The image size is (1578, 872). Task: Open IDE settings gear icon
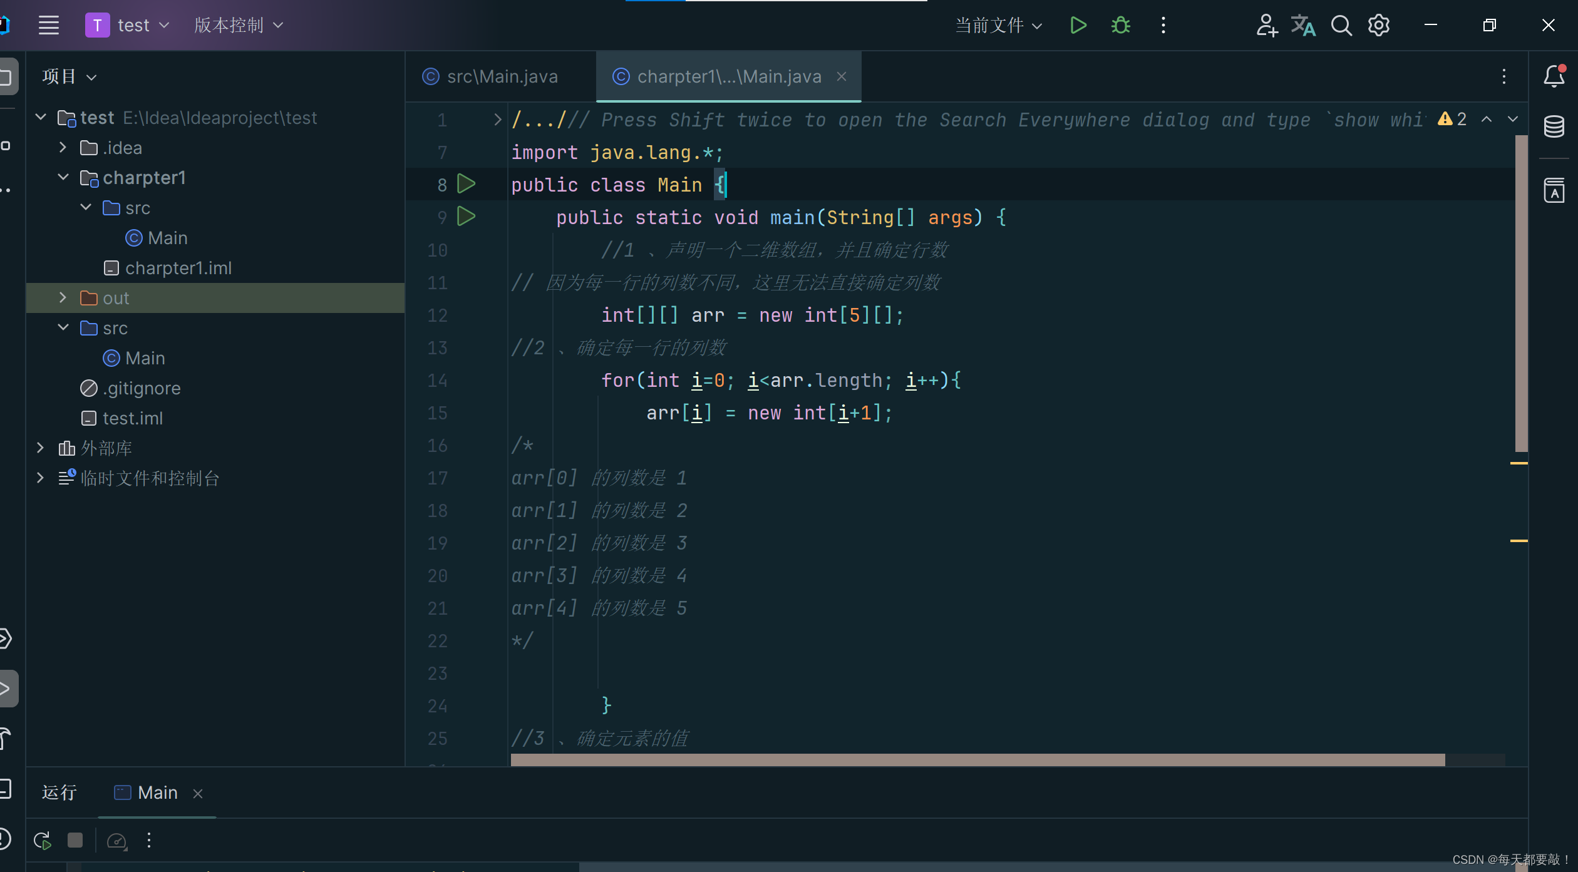[x=1378, y=26]
